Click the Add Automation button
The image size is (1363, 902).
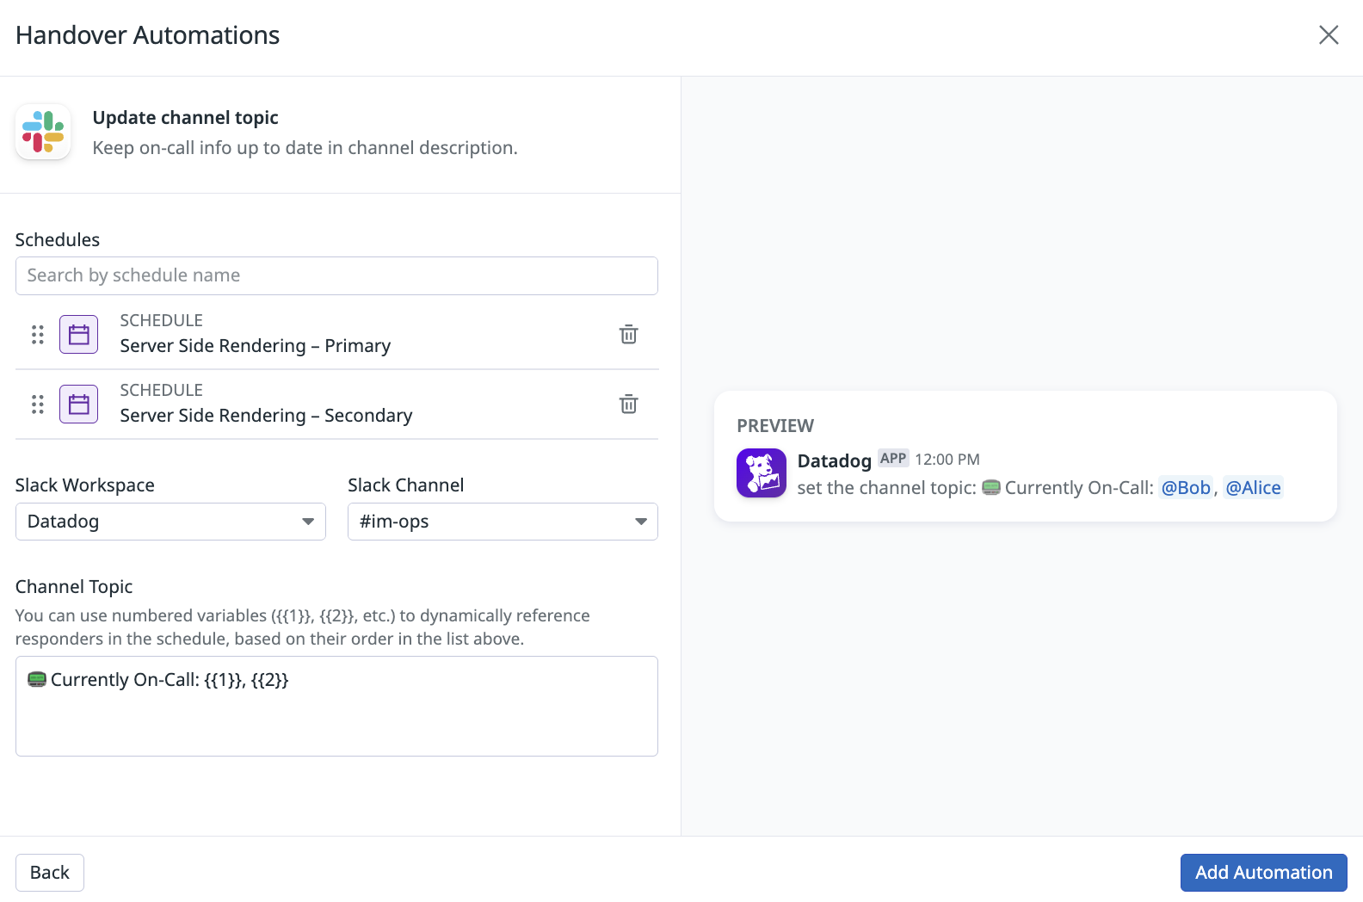coord(1263,872)
